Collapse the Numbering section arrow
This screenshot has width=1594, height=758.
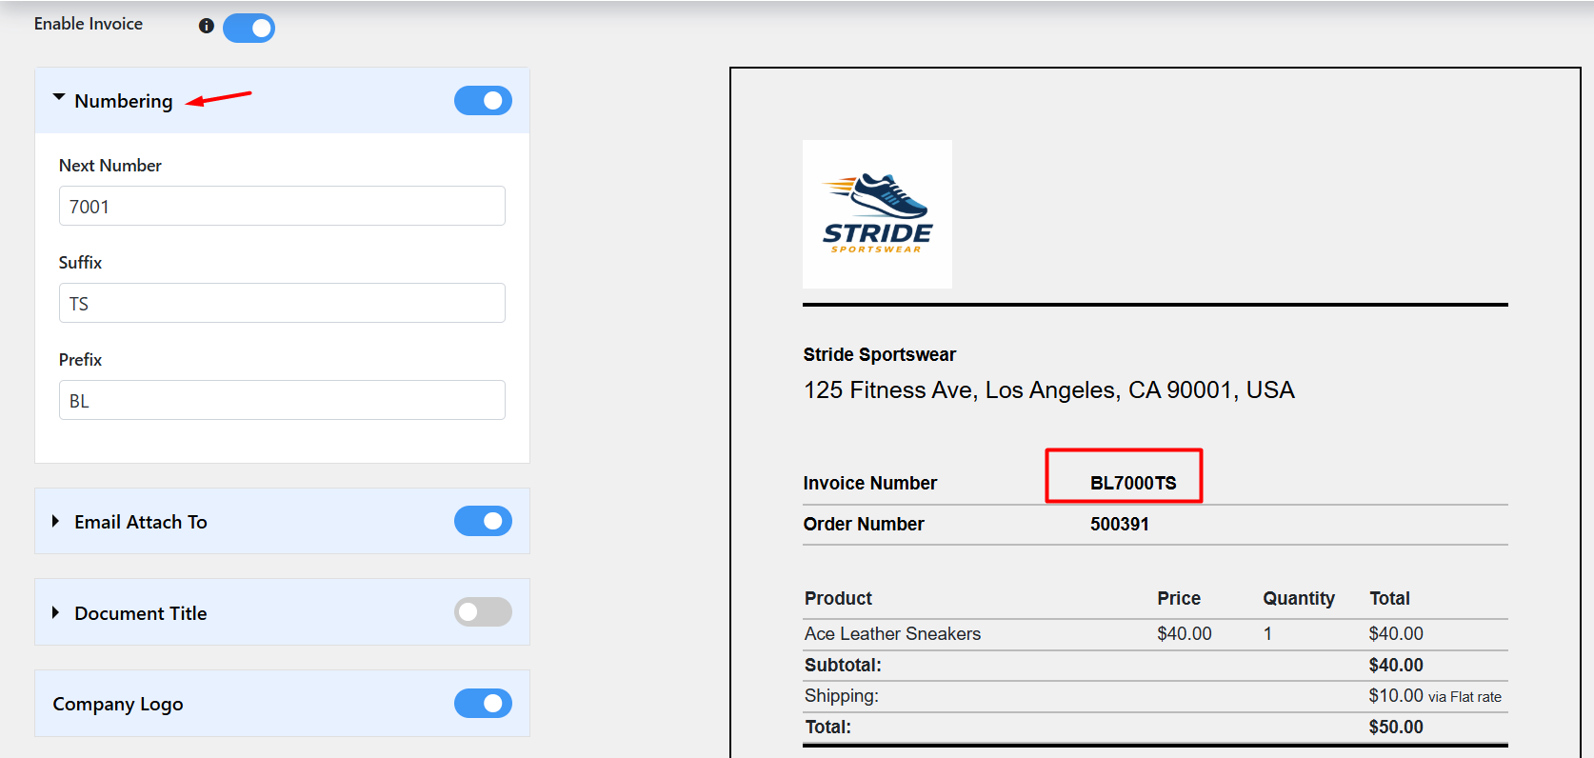(x=59, y=98)
